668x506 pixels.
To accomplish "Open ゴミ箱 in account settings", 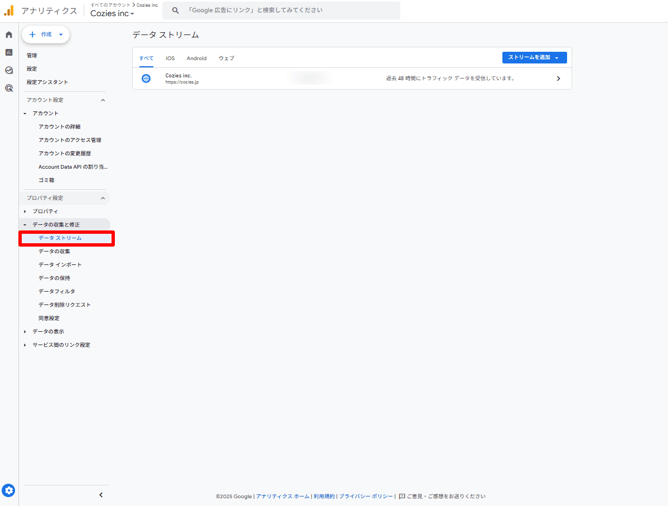I will pyautogui.click(x=46, y=180).
